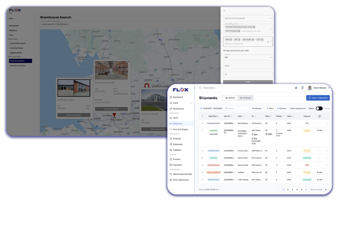The width and height of the screenshot is (339, 226).
Task: Tick the select-all checkbox in table header
Action: click(x=326, y=116)
